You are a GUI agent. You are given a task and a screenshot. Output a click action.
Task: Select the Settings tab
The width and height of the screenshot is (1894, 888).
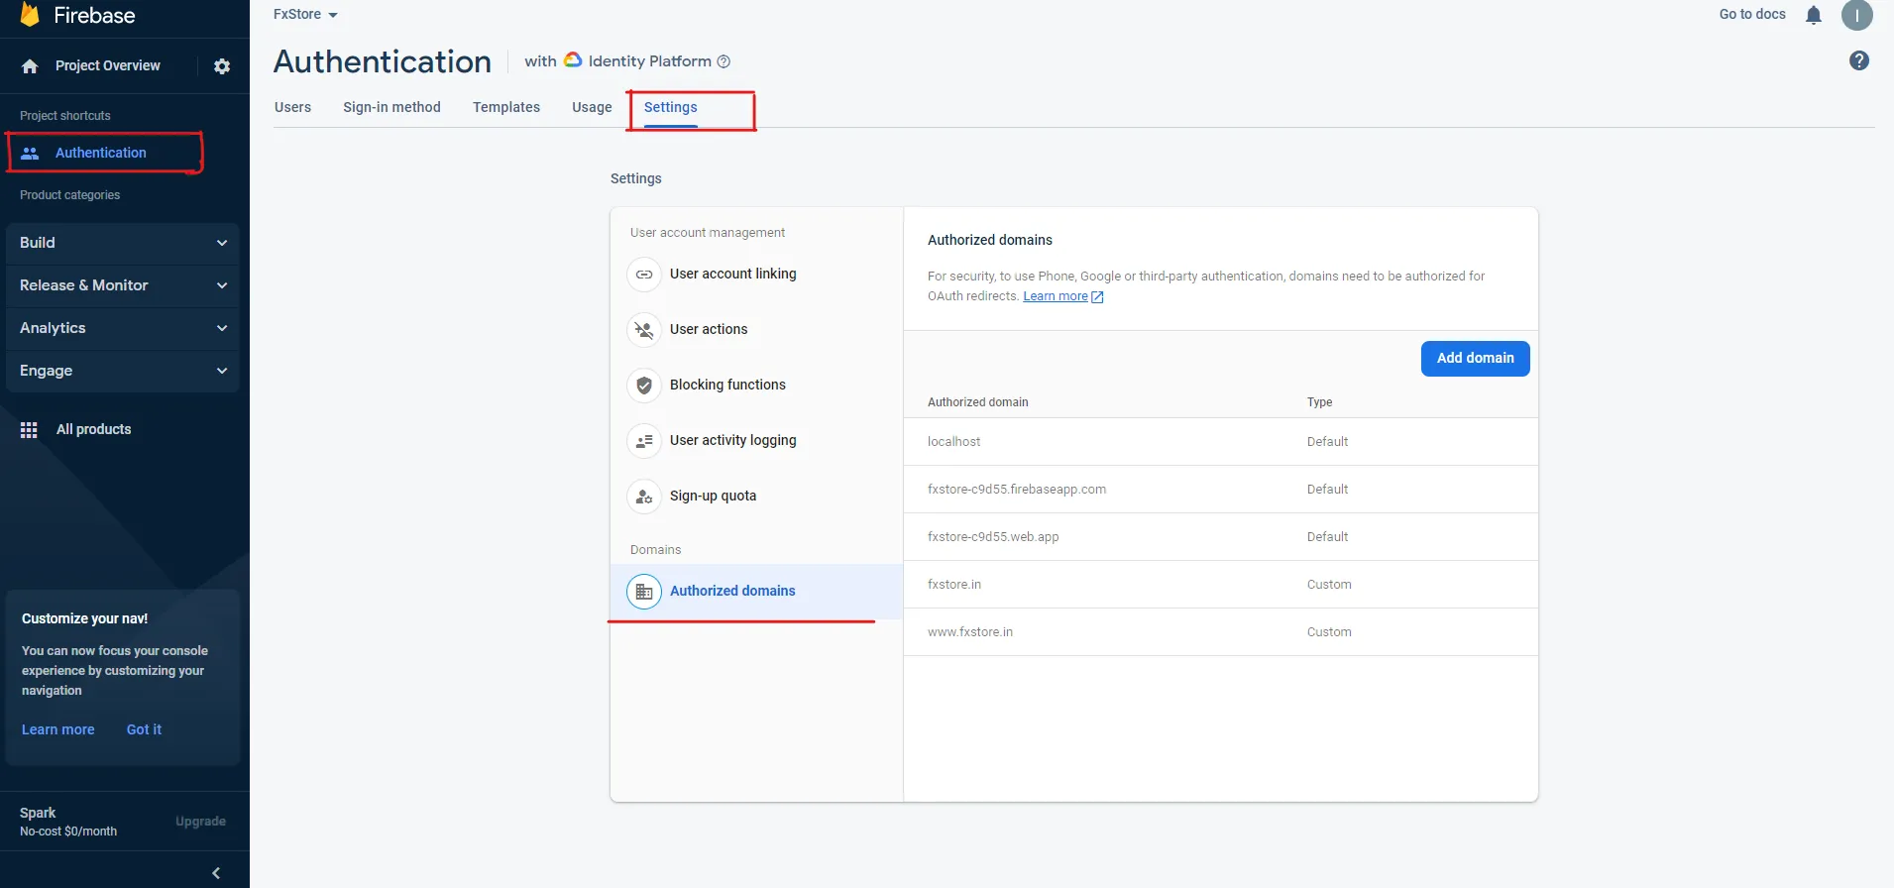[671, 107]
